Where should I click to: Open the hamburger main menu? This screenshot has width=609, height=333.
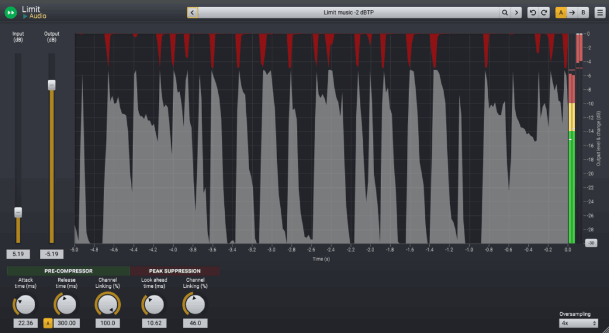[x=600, y=12]
